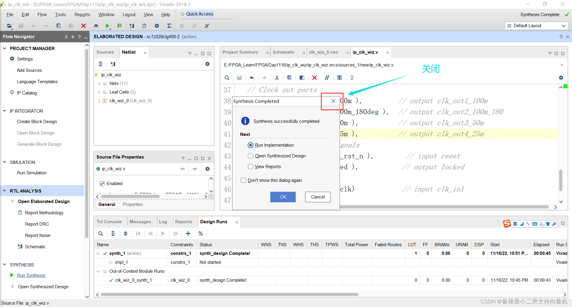Viewport: 572px width, 307px height.
Task: Select the impl_1 run row
Action: pos(331,262)
